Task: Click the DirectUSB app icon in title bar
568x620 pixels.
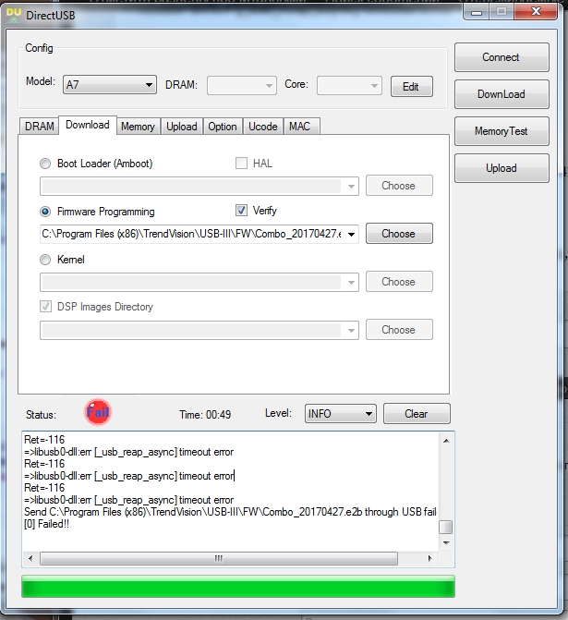Action: [14, 11]
